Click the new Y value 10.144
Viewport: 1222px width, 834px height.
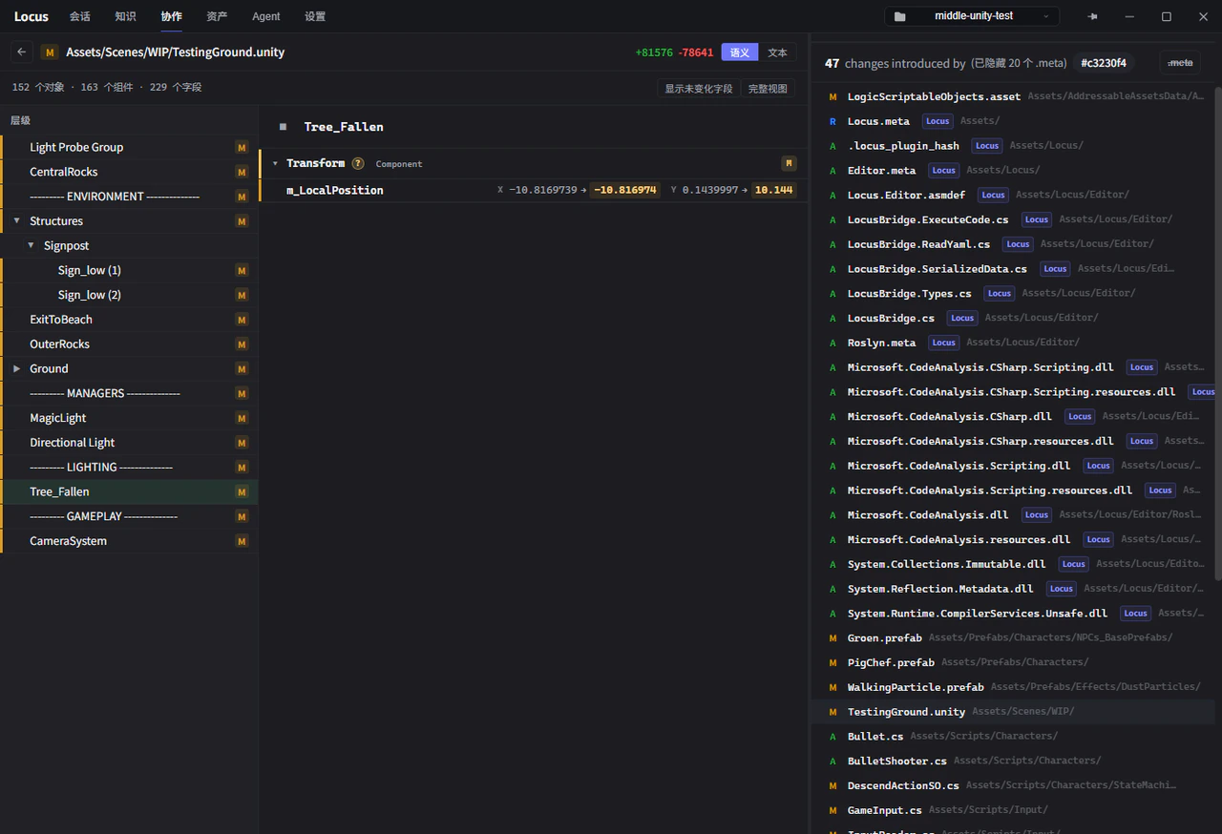point(773,190)
